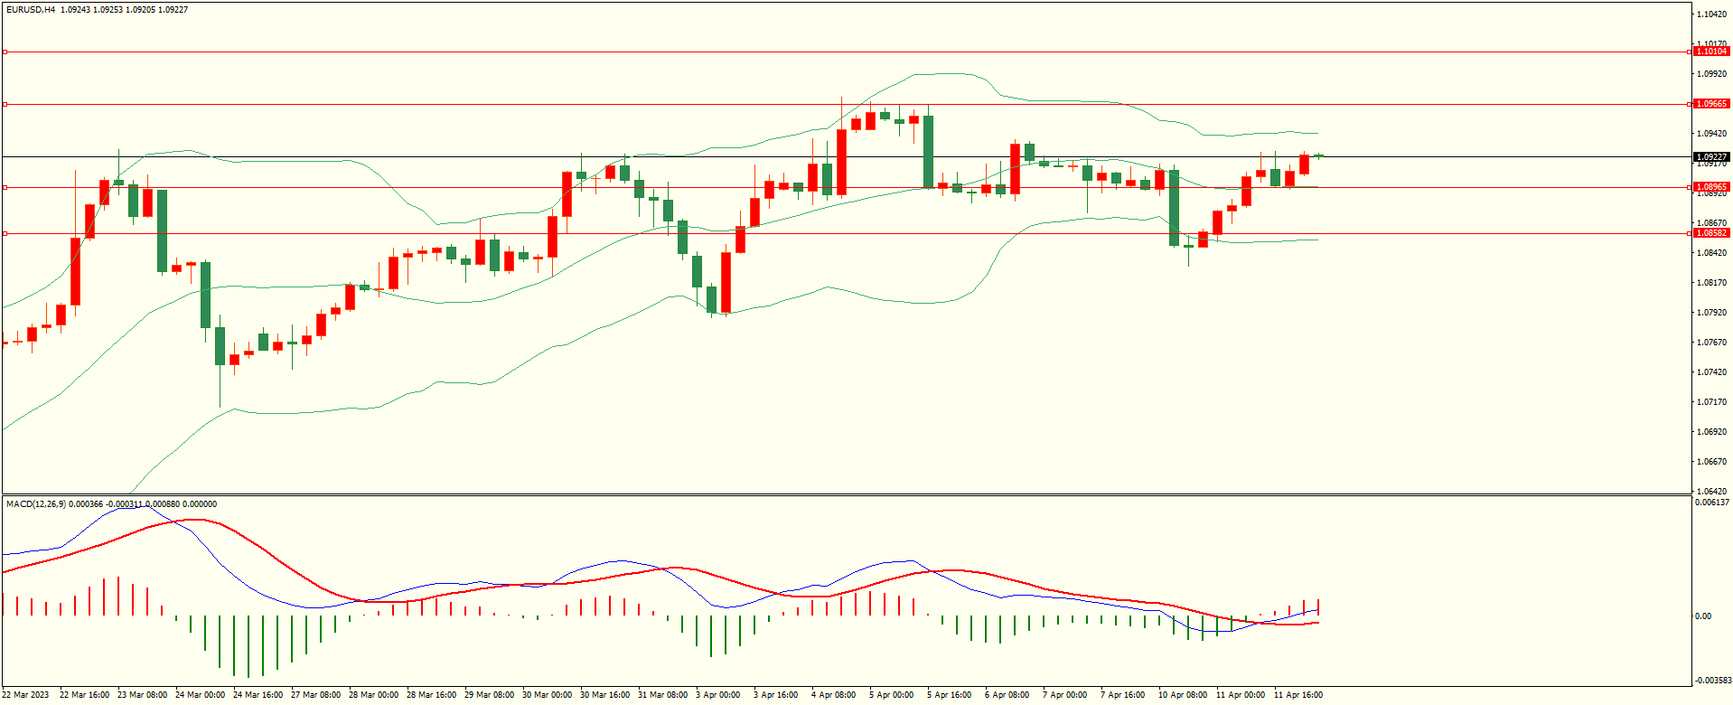Image resolution: width=1733 pixels, height=705 pixels.
Task: Click the current price tag 1.09227
Action: click(1710, 157)
